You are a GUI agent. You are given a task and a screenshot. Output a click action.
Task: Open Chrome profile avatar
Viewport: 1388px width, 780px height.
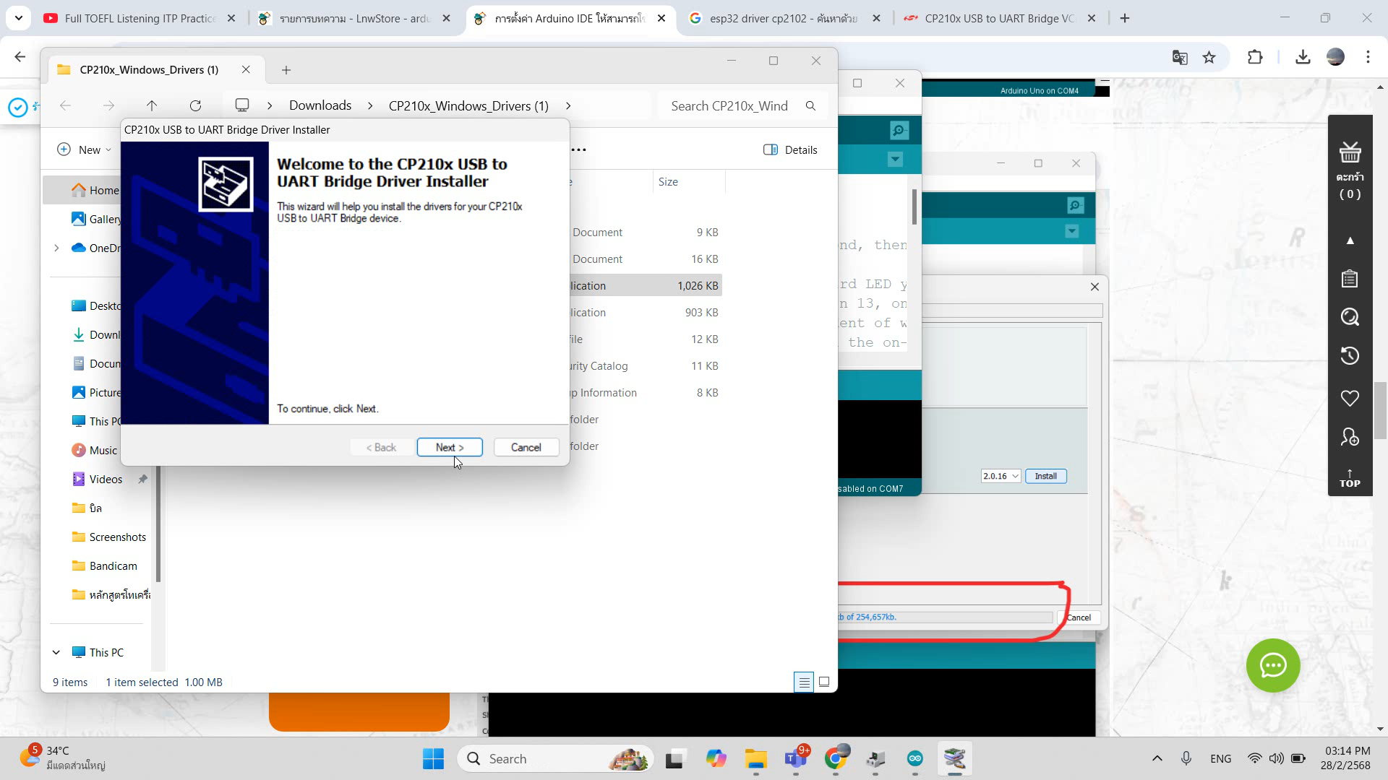pyautogui.click(x=1335, y=57)
